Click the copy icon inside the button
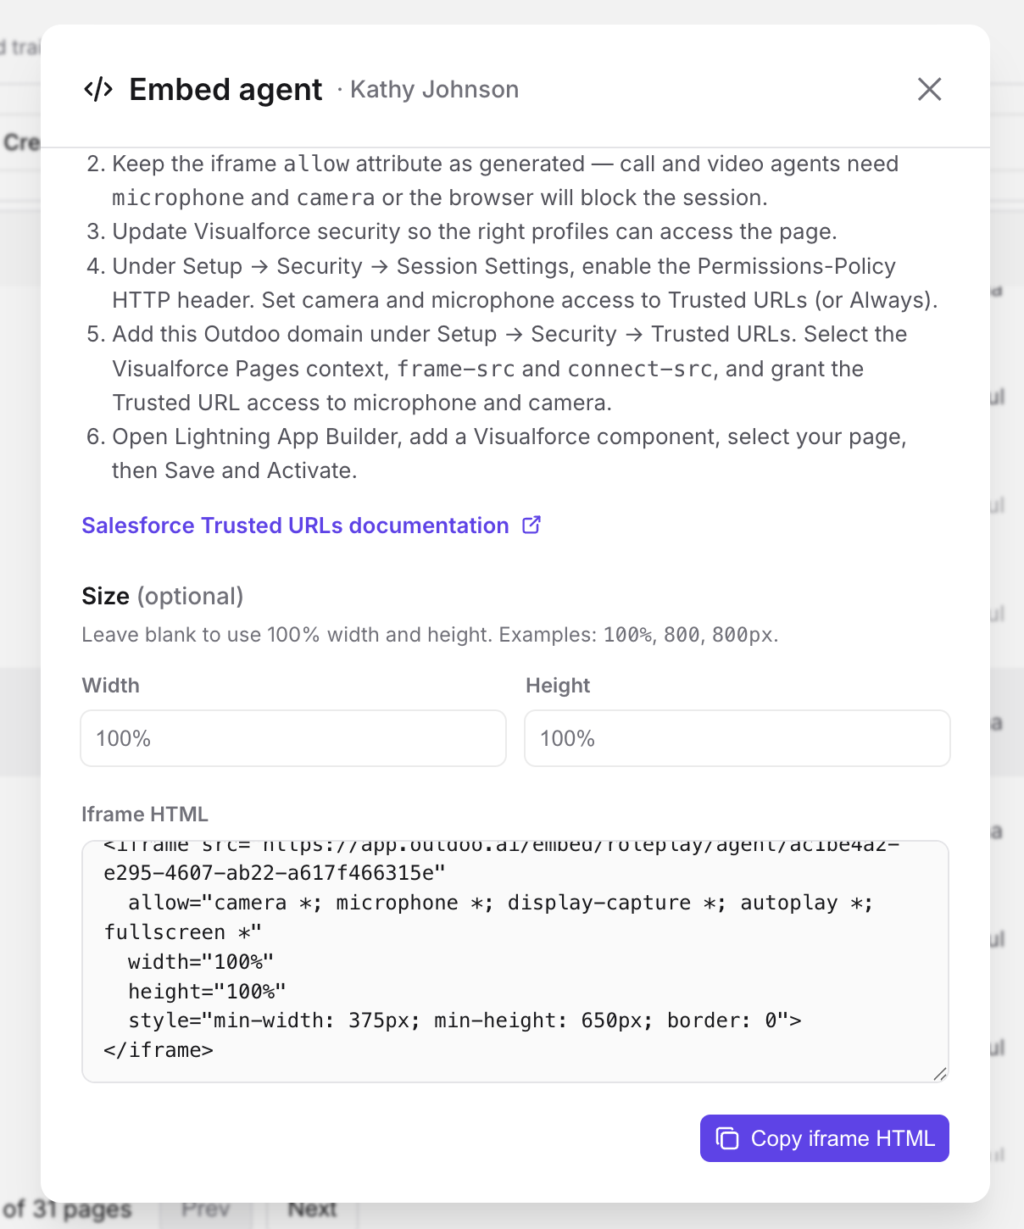This screenshot has height=1229, width=1024. coord(727,1138)
